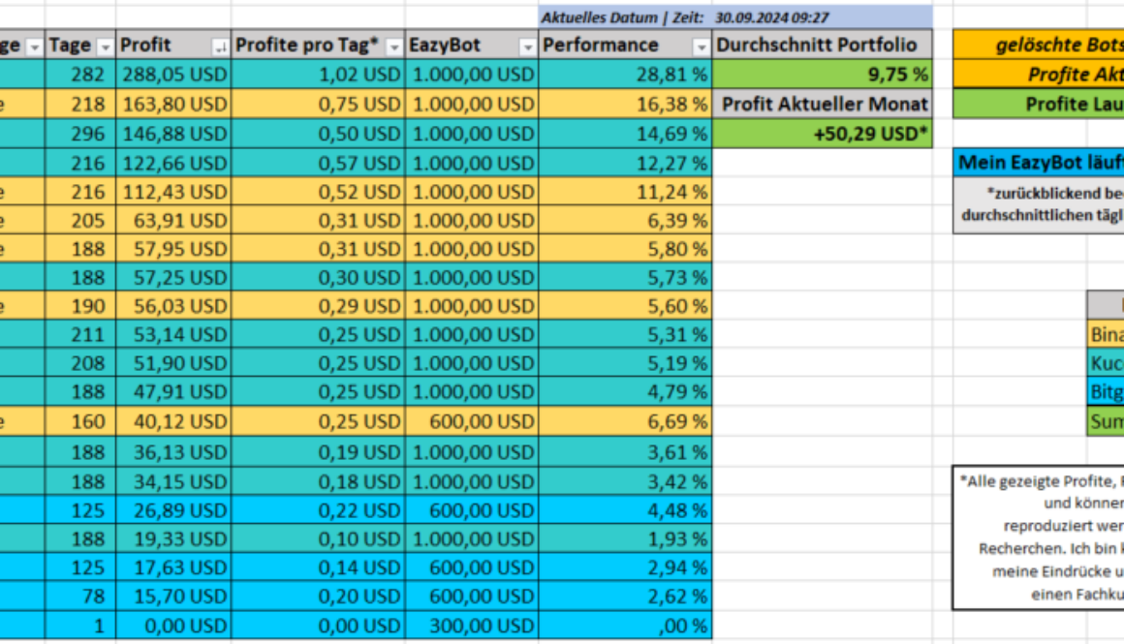Click the 34,15 USD profit cell
The width and height of the screenshot is (1124, 644).
[173, 482]
